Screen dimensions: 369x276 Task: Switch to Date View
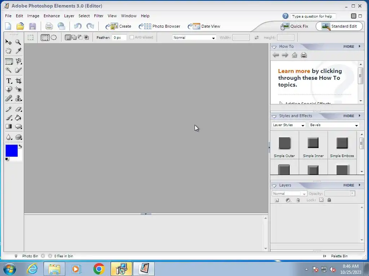pos(204,26)
